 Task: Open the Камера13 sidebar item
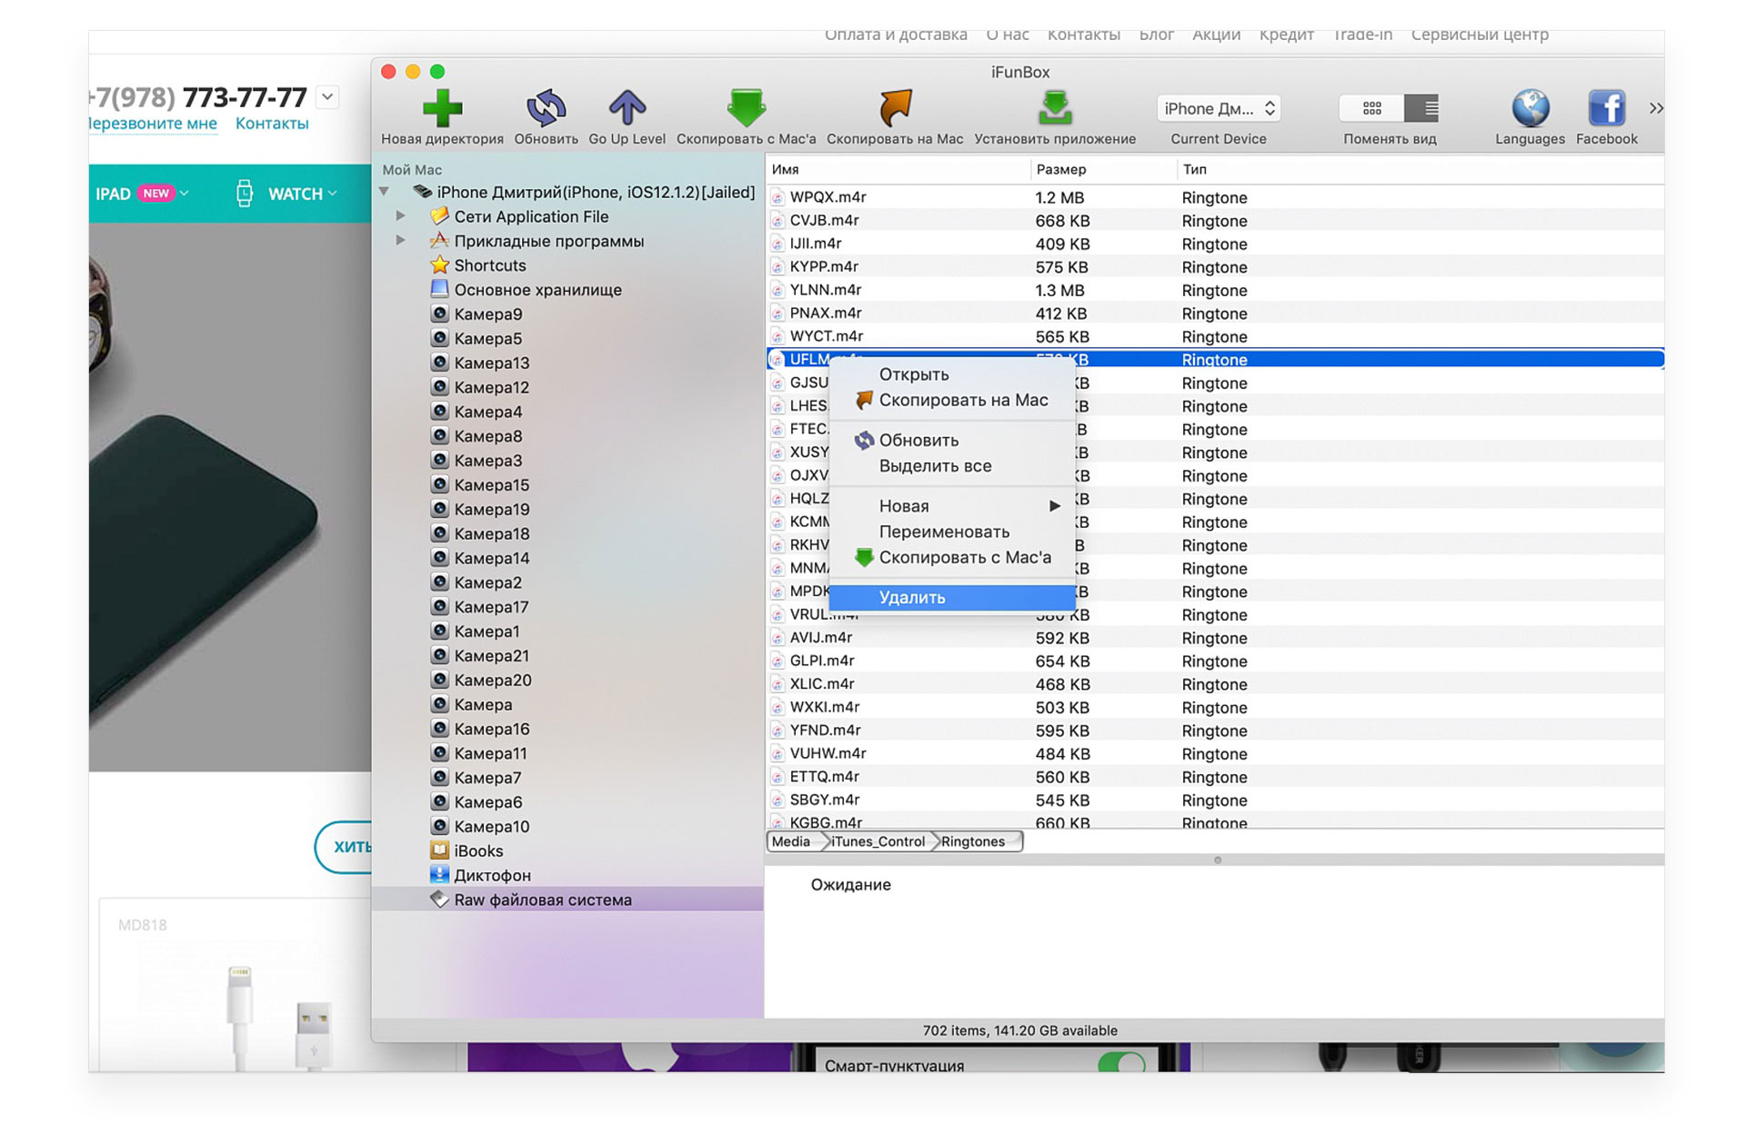(x=491, y=363)
